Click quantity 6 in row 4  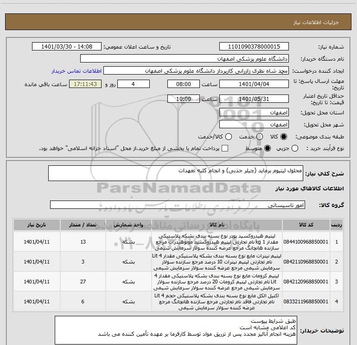tap(83, 301)
